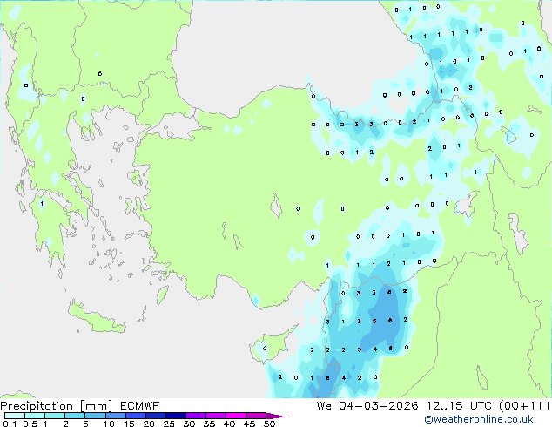Click the '04-03-2026' forecast date text

click(x=379, y=406)
